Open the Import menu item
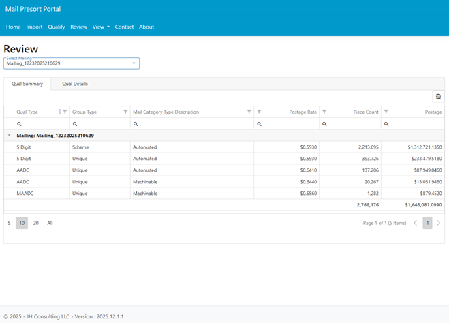The height and width of the screenshot is (323, 449). (34, 27)
